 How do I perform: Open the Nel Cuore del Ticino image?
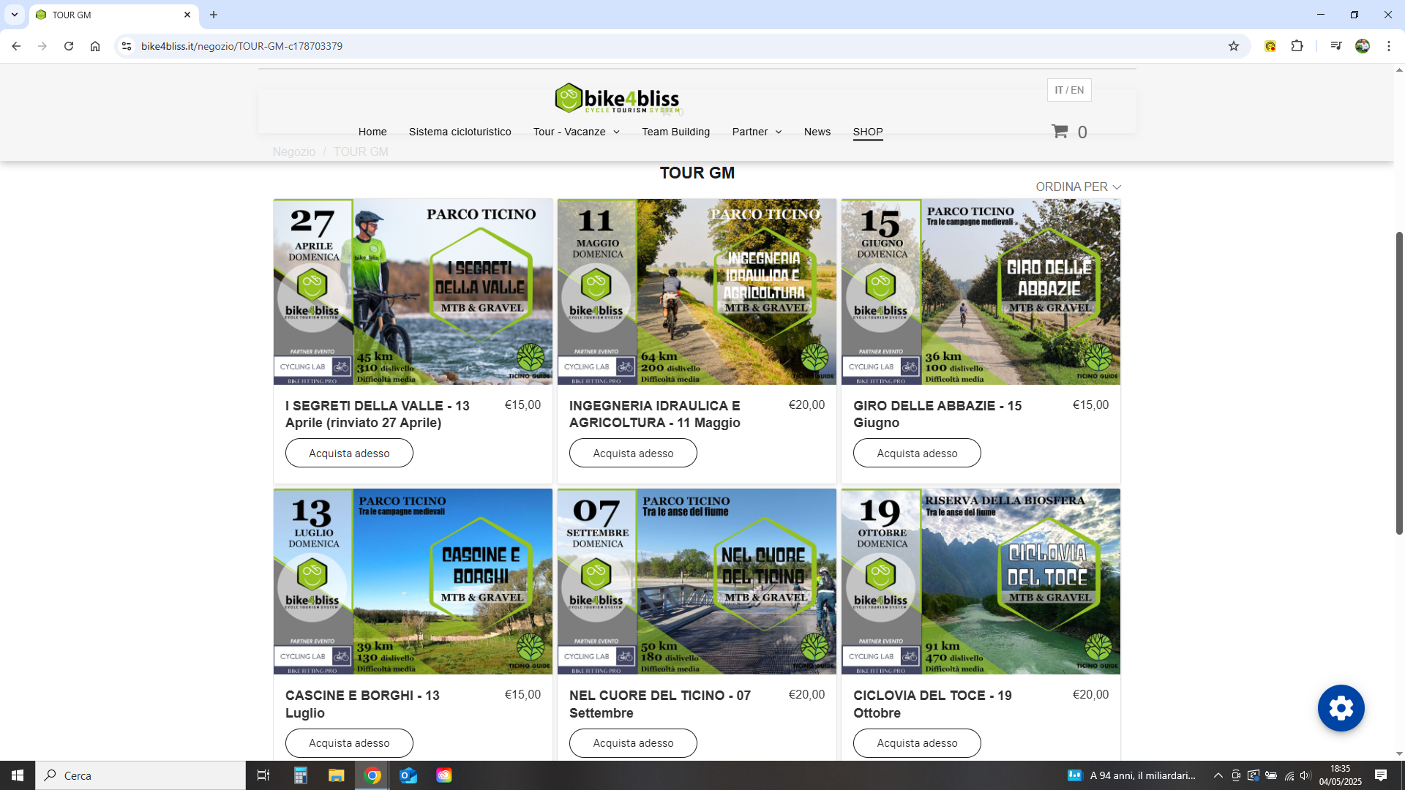point(697,582)
